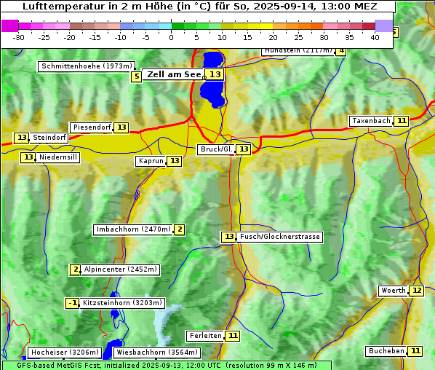
Task: Click the light blue legend swatch near -1
Action: pyautogui.click(x=165, y=26)
